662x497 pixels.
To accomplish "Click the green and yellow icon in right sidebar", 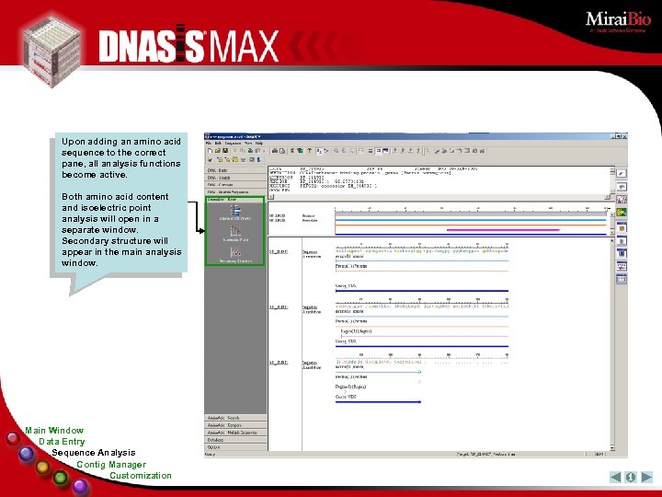I will point(622,213).
